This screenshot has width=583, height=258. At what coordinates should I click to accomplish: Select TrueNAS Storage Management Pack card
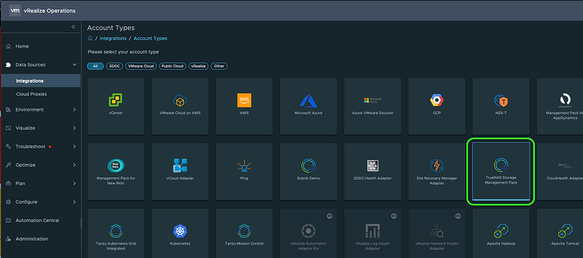501,171
